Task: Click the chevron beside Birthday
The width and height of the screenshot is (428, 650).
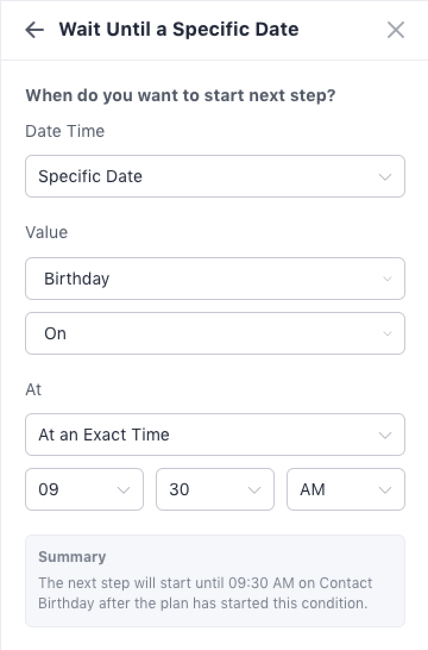Action: (388, 279)
